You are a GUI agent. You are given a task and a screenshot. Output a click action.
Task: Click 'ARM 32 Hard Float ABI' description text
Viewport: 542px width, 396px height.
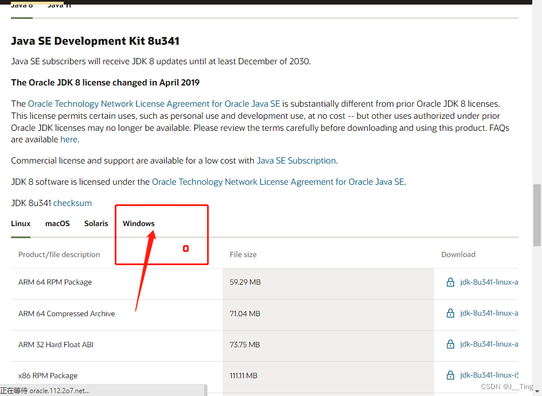(x=56, y=345)
